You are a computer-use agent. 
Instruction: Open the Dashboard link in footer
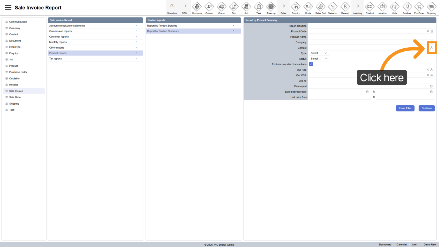385,245
